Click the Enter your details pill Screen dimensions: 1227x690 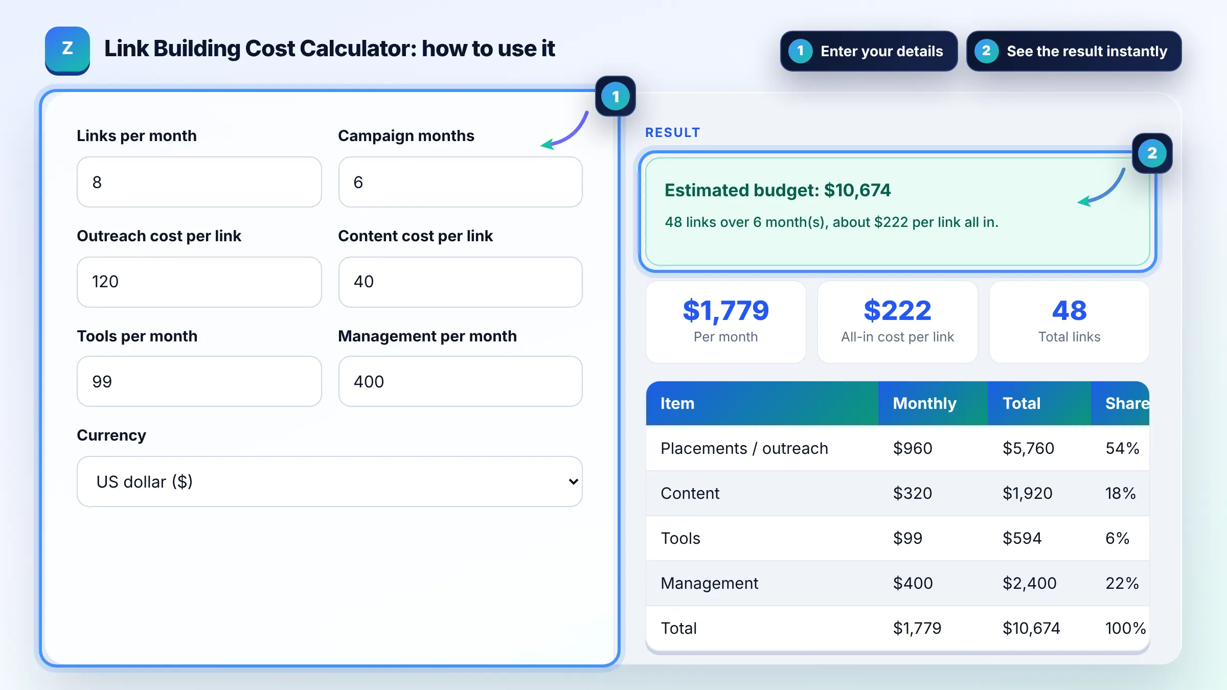tap(869, 51)
